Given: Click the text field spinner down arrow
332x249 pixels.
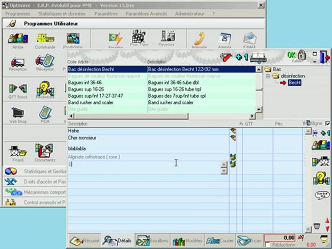Looking at the screenshot, I should click(224, 171).
